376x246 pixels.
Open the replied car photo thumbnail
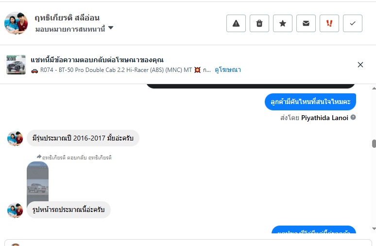[x=37, y=181]
